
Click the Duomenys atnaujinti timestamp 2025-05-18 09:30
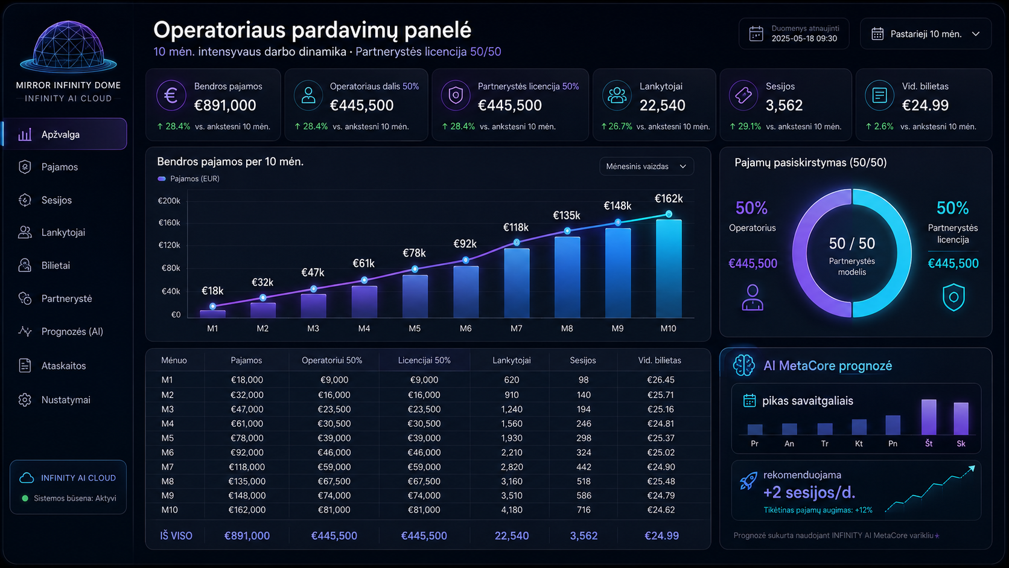804,39
